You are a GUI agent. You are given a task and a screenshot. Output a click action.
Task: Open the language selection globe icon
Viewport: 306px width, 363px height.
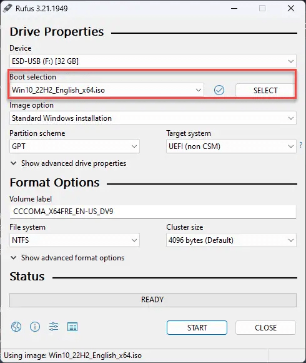pos(16,327)
